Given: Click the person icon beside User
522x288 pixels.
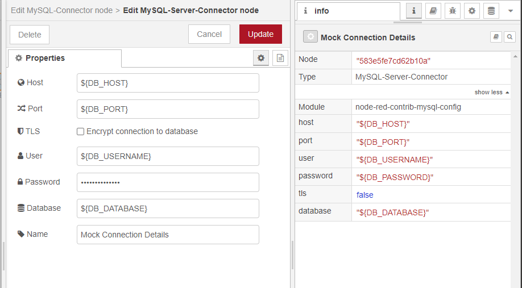Looking at the screenshot, I should click(20, 156).
